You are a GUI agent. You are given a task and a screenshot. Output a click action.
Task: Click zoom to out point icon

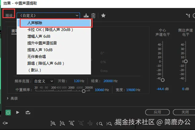pos(109,124)
